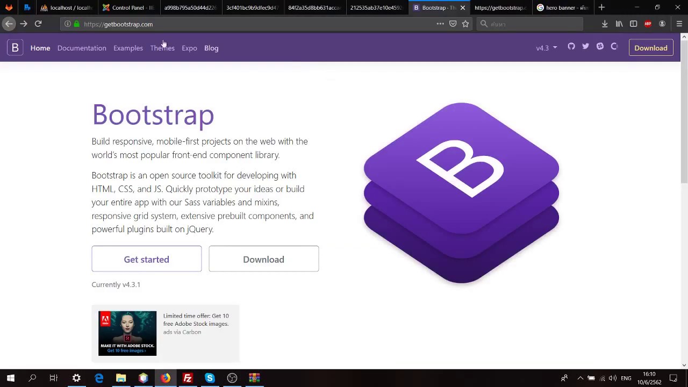
Task: Click the ads via Carbon link
Action: pos(182,332)
